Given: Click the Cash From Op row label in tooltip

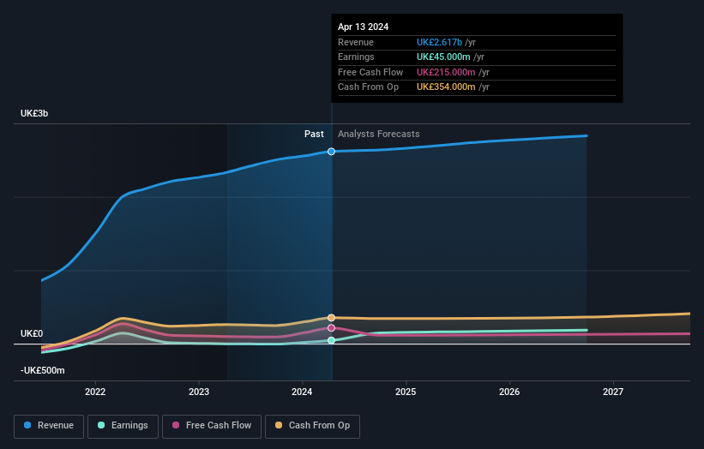Looking at the screenshot, I should (368, 87).
